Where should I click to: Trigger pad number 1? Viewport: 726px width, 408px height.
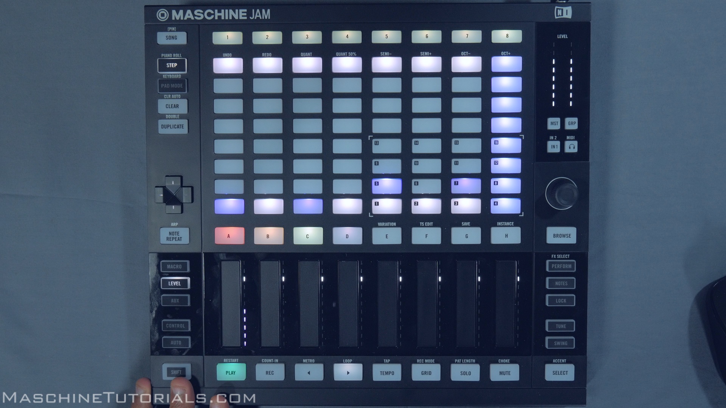tap(387, 206)
